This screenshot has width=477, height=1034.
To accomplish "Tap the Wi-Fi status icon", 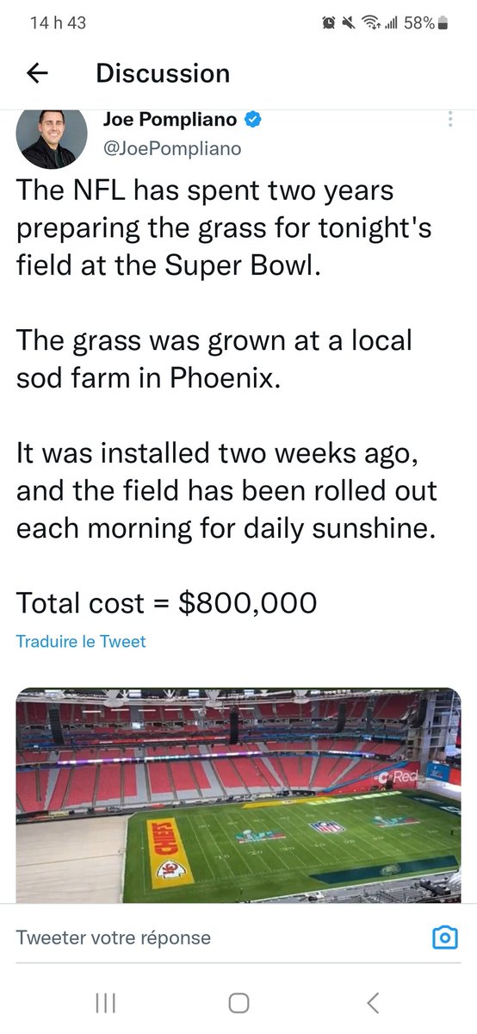I will [371, 23].
